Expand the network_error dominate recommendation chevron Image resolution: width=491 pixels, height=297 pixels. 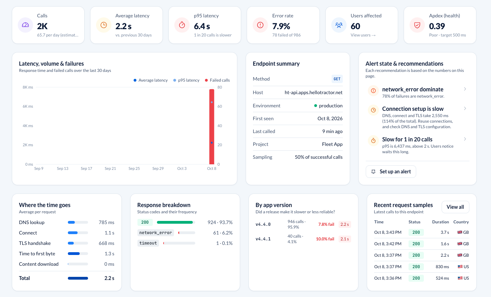tap(465, 89)
